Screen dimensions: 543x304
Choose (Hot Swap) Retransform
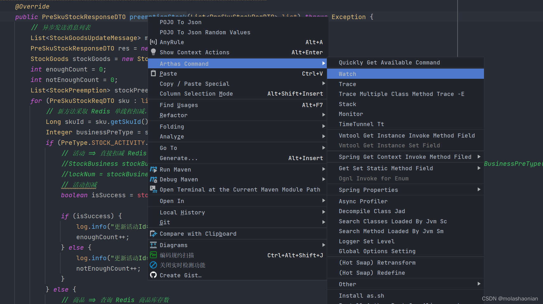(x=406, y=263)
